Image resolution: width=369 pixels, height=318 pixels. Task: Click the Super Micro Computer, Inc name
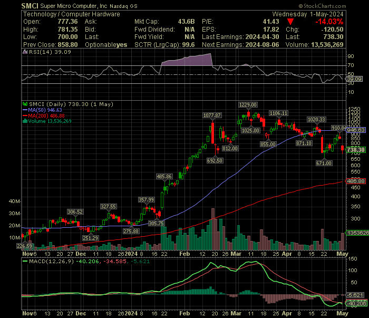74,6
